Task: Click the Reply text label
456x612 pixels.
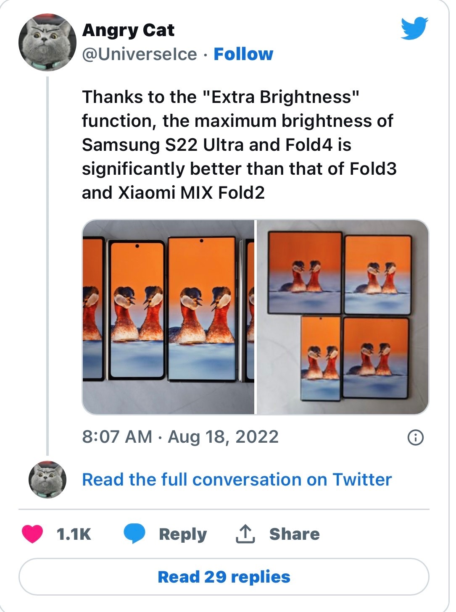Action: [x=183, y=534]
